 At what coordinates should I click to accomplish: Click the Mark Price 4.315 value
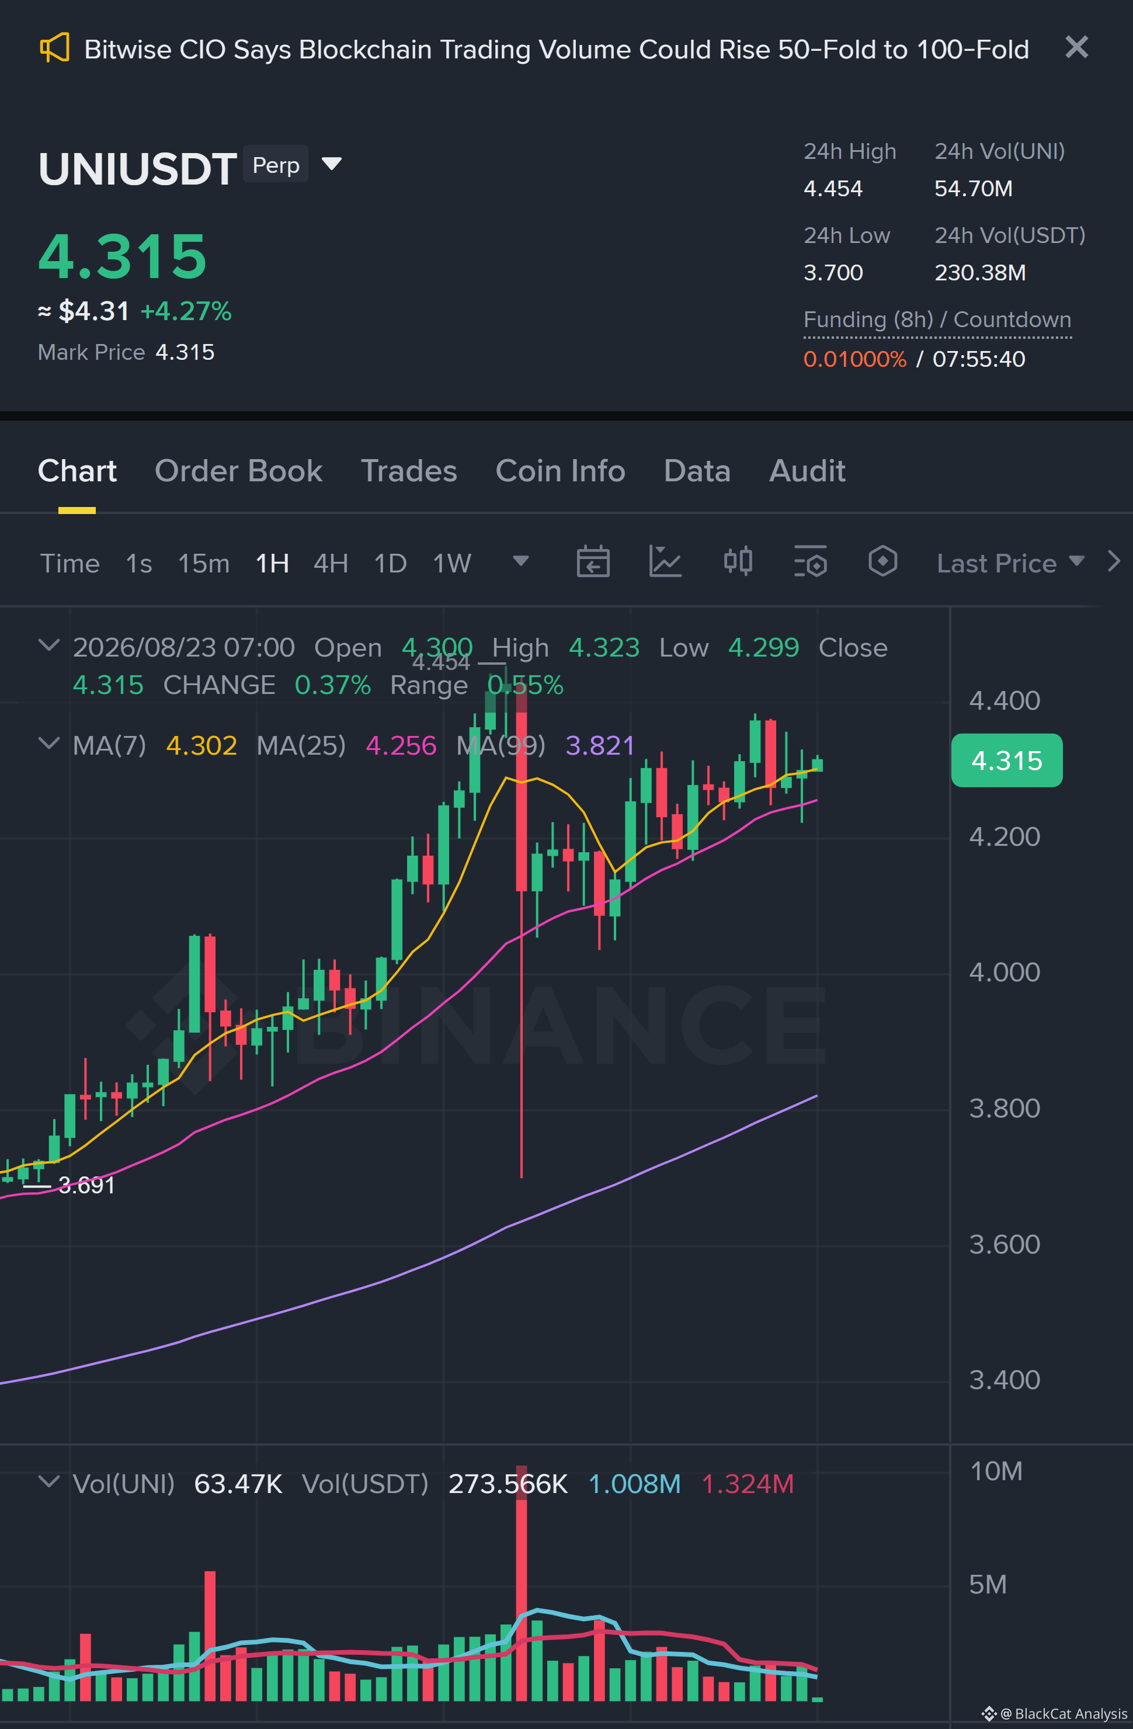pyautogui.click(x=185, y=352)
